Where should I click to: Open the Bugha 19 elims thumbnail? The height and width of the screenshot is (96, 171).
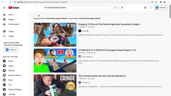point(55,35)
